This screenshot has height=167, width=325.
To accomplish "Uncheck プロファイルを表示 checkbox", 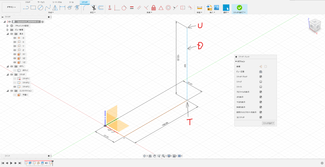I will (x=261, y=92).
